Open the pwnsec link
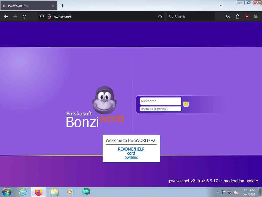 (x=131, y=157)
